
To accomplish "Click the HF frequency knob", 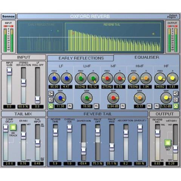I will [x=160, y=78].
